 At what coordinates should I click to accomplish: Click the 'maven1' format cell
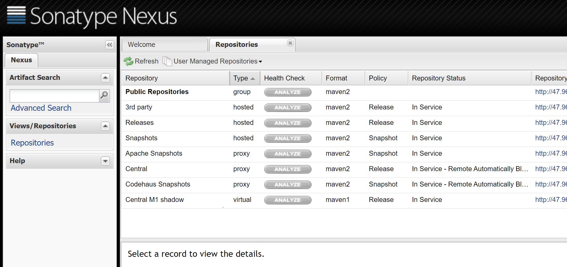coord(337,200)
